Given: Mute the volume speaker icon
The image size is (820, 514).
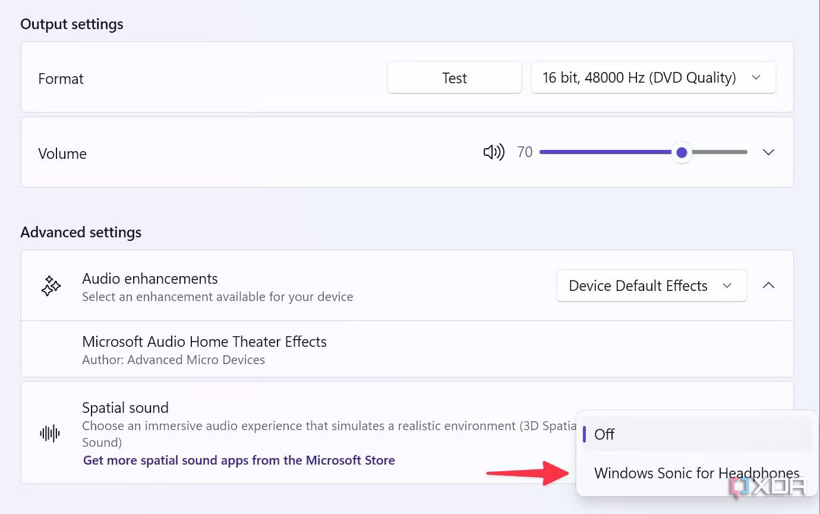Looking at the screenshot, I should [x=494, y=153].
